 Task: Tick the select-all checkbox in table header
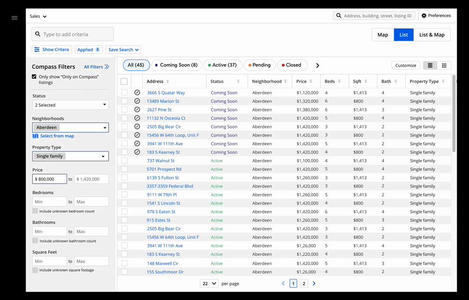coord(124,81)
